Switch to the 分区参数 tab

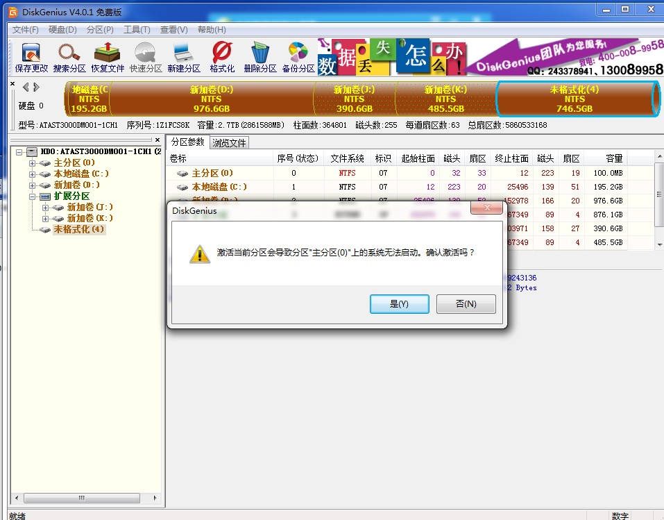pyautogui.click(x=187, y=142)
